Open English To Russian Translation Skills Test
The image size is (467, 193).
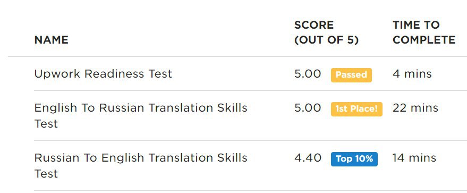click(141, 115)
